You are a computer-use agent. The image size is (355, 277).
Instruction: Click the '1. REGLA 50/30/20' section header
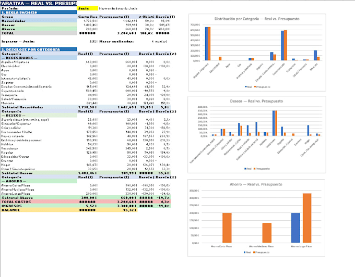[x=39, y=12]
